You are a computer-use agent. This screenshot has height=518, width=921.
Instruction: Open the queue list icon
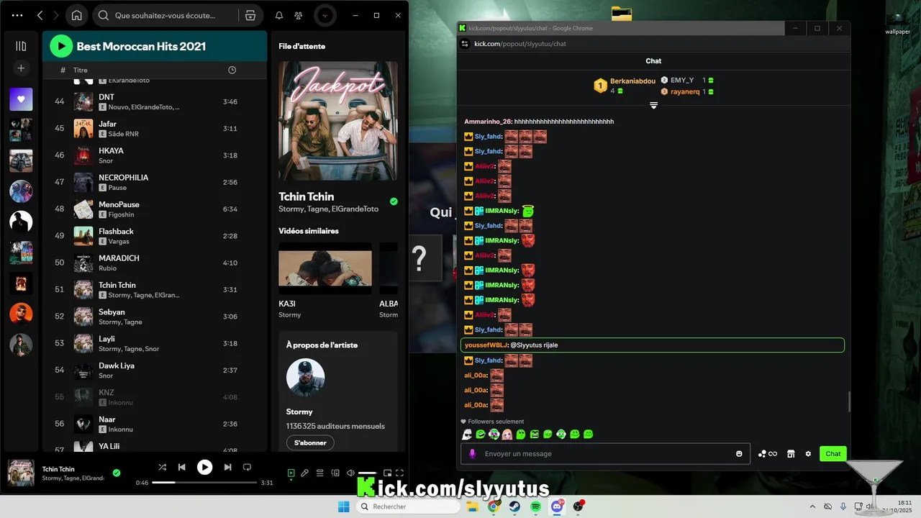[320, 473]
